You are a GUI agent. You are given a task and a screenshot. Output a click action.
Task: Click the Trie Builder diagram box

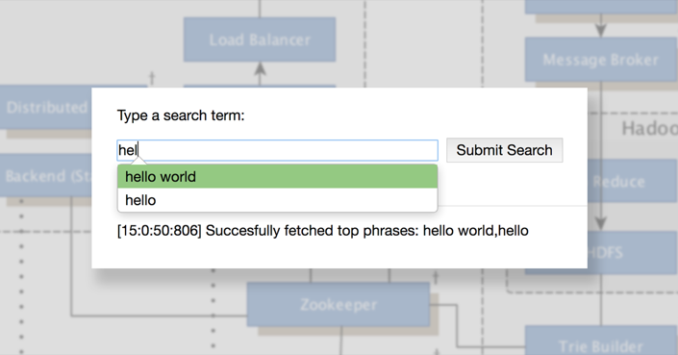point(601,342)
